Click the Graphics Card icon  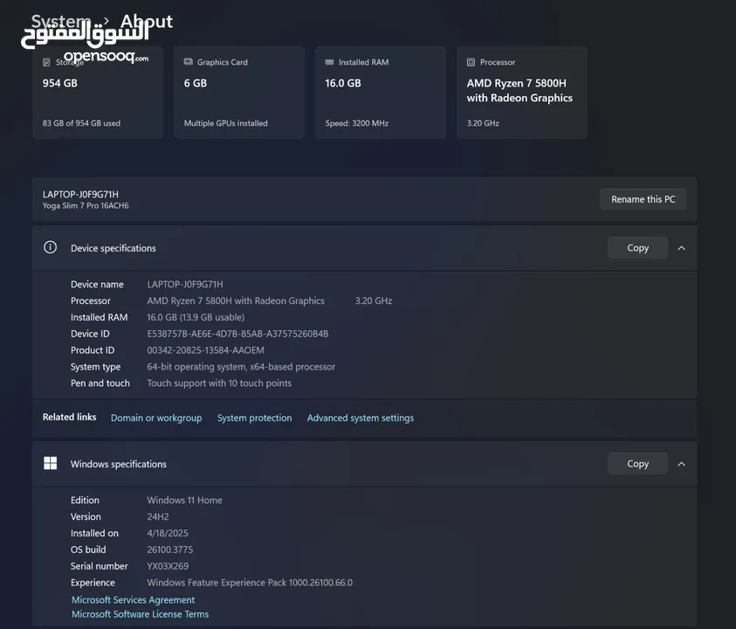click(189, 62)
